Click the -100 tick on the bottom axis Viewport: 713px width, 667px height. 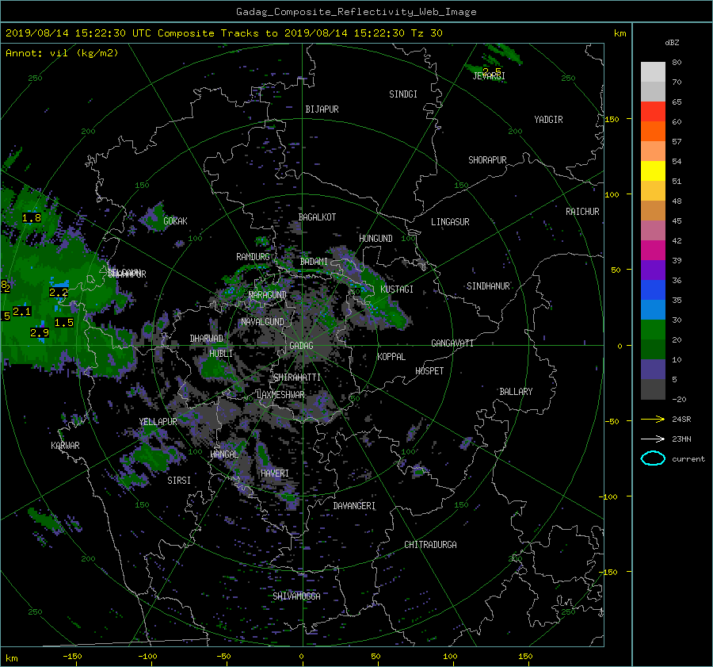[x=147, y=656]
